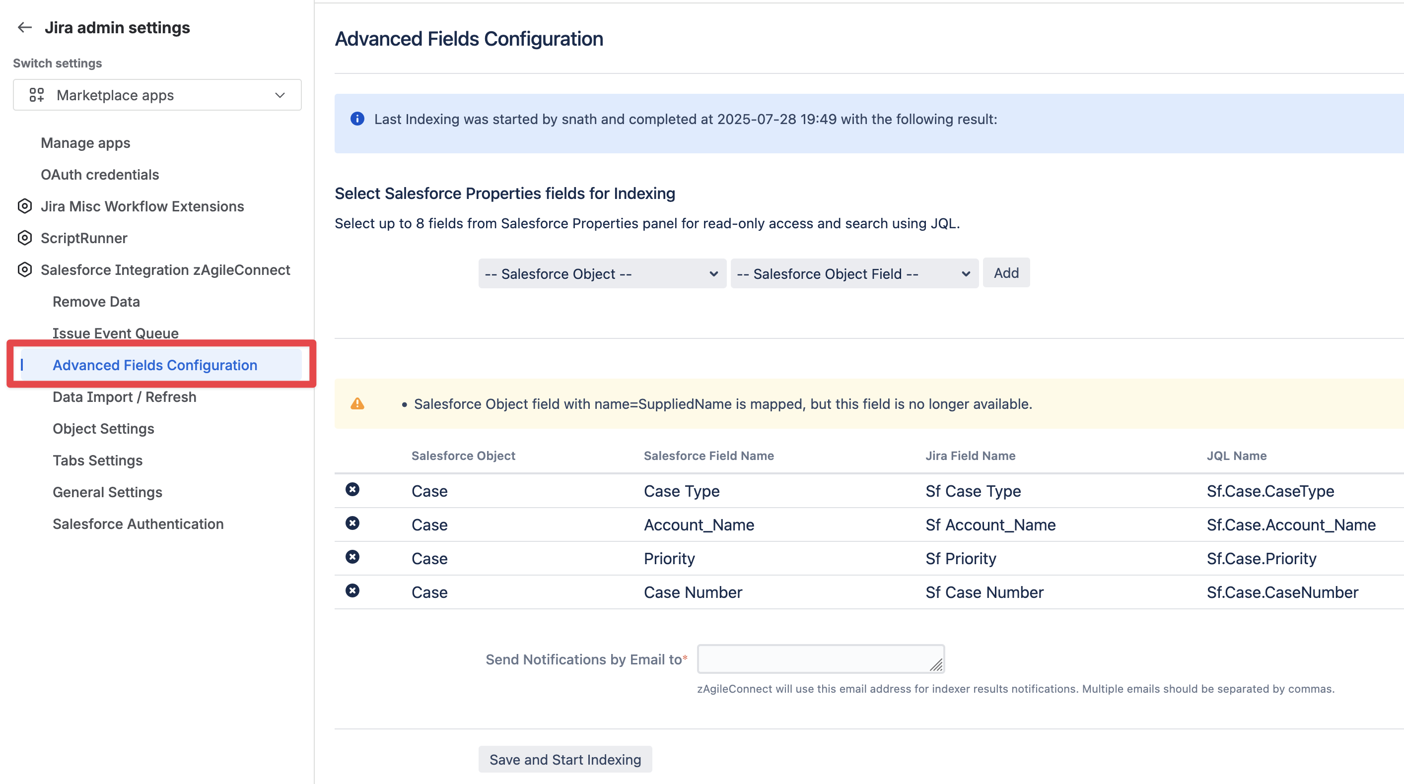Click the Marketplace apps grid icon
Screen dimensions: 1404x784
37,95
